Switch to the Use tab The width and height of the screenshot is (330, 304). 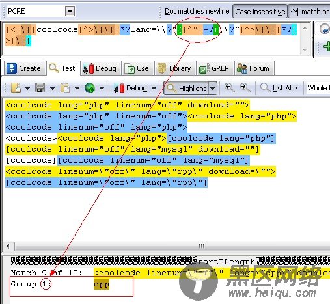click(x=138, y=68)
